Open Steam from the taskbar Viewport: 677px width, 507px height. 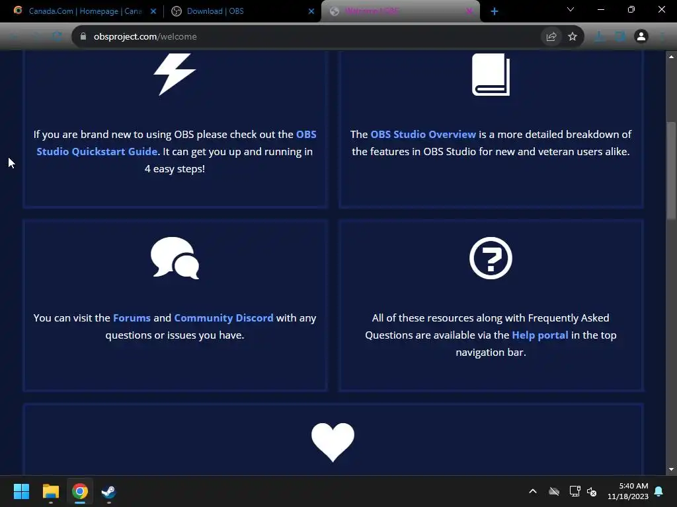point(109,491)
